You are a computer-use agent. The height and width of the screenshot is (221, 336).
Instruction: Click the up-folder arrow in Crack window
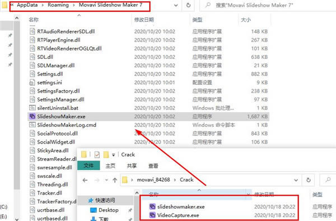[115, 180]
